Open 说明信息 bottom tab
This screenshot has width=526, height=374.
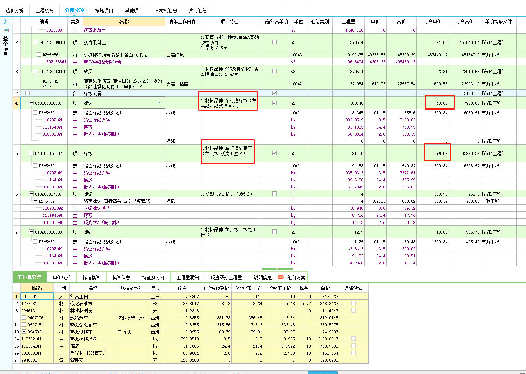pyautogui.click(x=263, y=278)
